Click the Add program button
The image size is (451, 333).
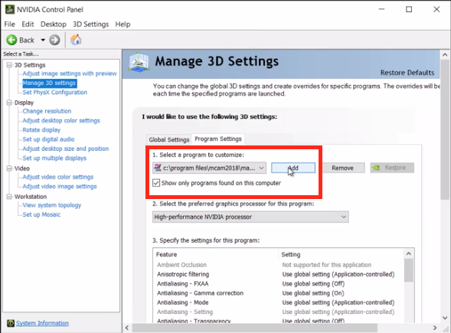(293, 168)
